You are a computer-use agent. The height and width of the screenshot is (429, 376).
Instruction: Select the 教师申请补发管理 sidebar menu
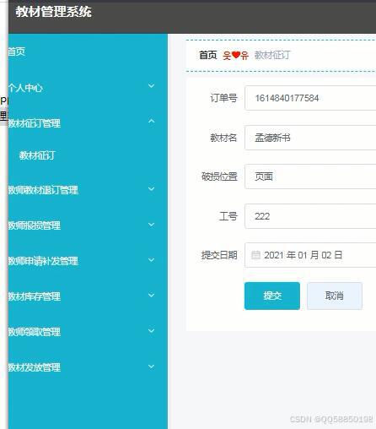43,261
